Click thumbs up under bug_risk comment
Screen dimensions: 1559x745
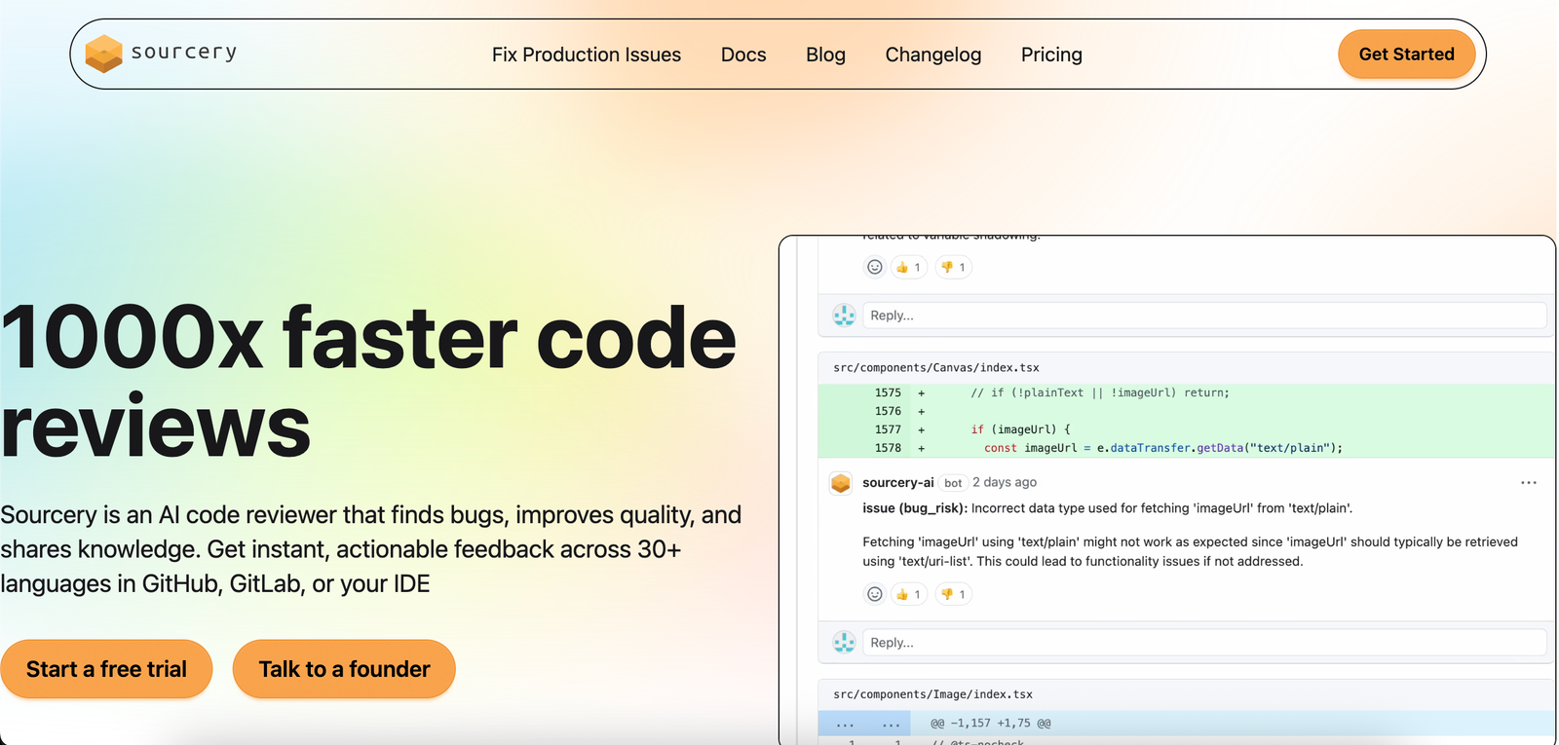click(x=908, y=594)
